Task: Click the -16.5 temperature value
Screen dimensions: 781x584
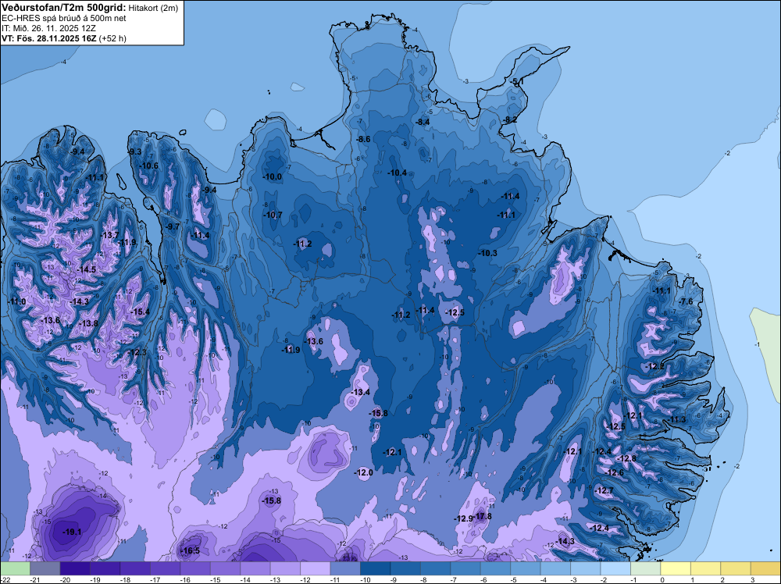Action: point(190,550)
